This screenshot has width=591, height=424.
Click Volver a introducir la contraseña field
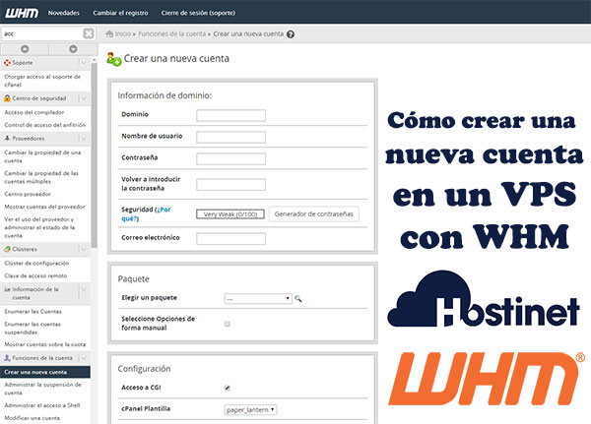click(230, 185)
